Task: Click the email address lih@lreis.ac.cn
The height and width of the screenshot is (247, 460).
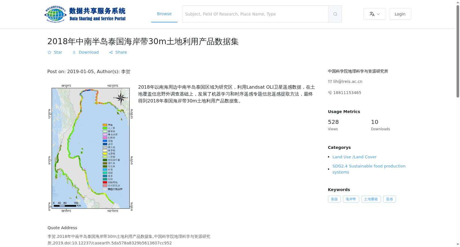Action: (x=348, y=81)
